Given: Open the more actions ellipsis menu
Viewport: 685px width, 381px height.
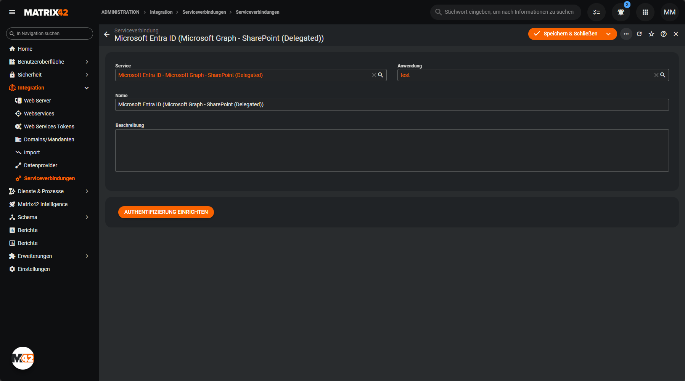Looking at the screenshot, I should point(626,34).
